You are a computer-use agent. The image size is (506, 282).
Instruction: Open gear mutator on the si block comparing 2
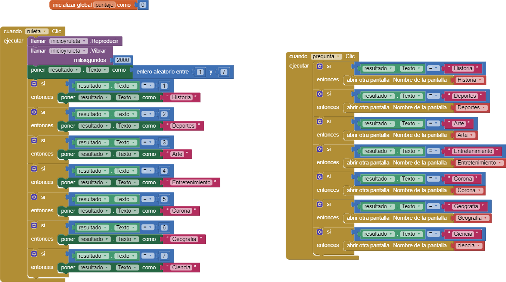tap(34, 112)
